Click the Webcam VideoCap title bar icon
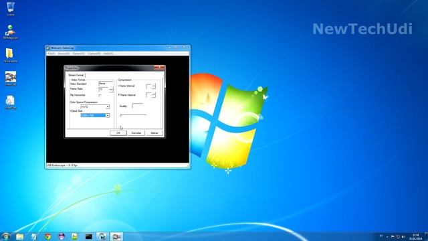428x241 pixels. click(48, 48)
